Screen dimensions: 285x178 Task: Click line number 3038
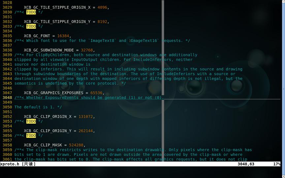coord(7,50)
